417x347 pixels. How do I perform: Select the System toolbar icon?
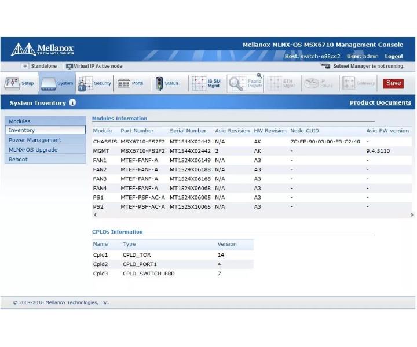coord(57,84)
